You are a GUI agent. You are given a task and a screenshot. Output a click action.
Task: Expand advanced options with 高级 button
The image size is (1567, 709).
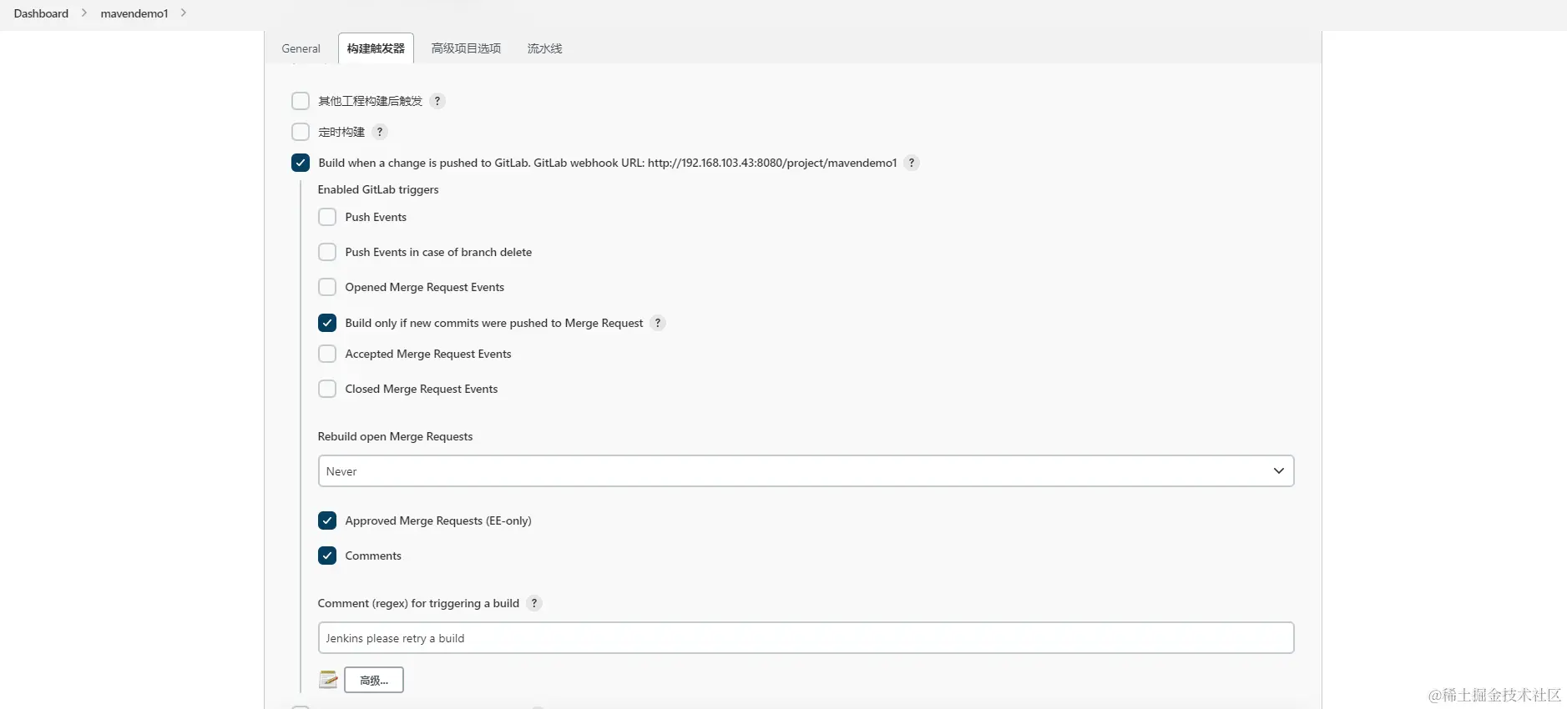374,680
